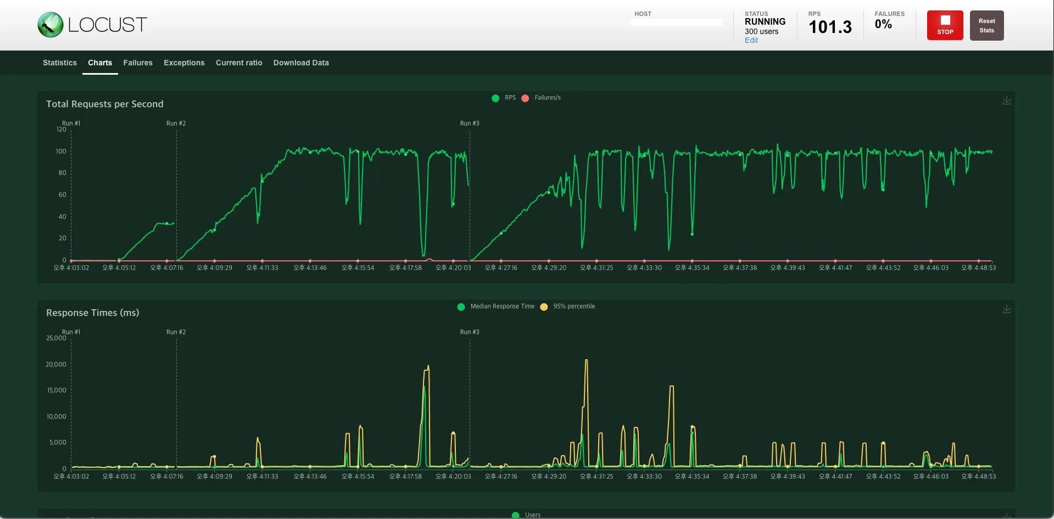The image size is (1054, 519).
Task: Toggle the 95% percentile legend
Action: pyautogui.click(x=568, y=306)
